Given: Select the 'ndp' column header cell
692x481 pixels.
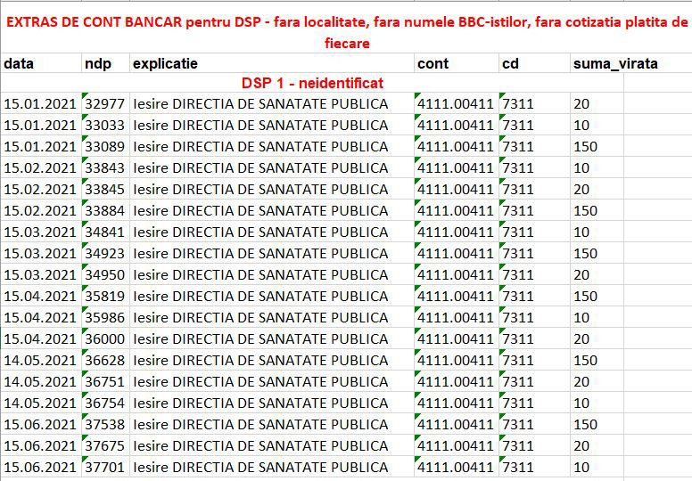Looking at the screenshot, I should pos(104,63).
